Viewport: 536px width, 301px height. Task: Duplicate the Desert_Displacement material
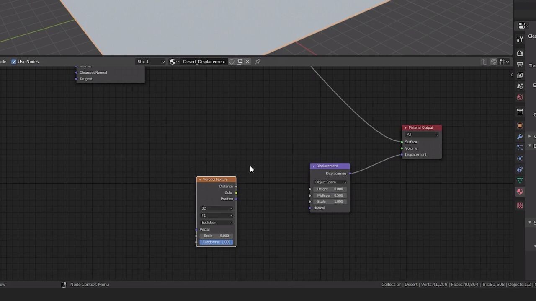click(x=240, y=62)
